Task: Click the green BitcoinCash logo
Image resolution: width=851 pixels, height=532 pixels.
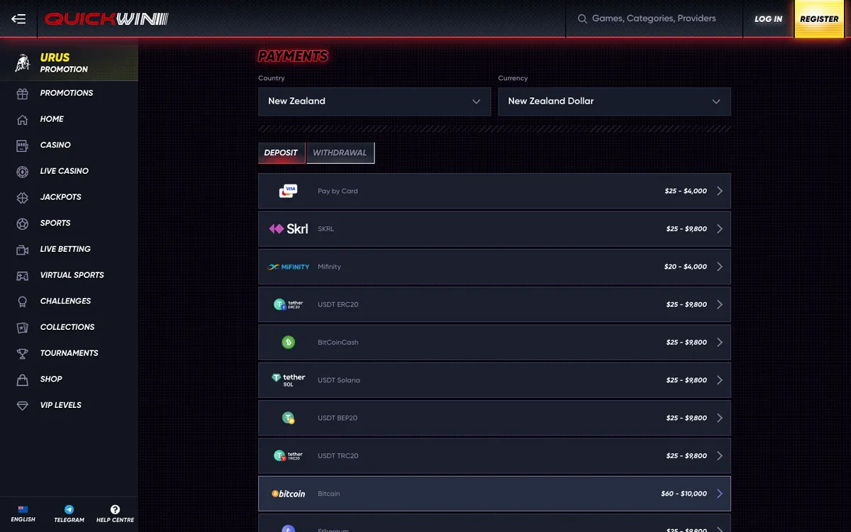Action: pyautogui.click(x=288, y=343)
